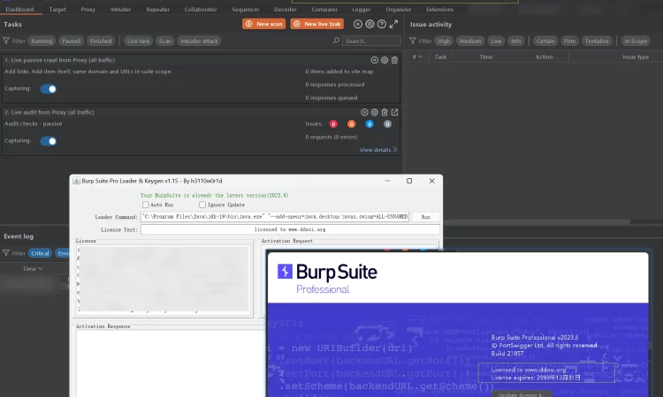
Task: Click the Tasks filter funnel icon
Action: (x=6, y=41)
